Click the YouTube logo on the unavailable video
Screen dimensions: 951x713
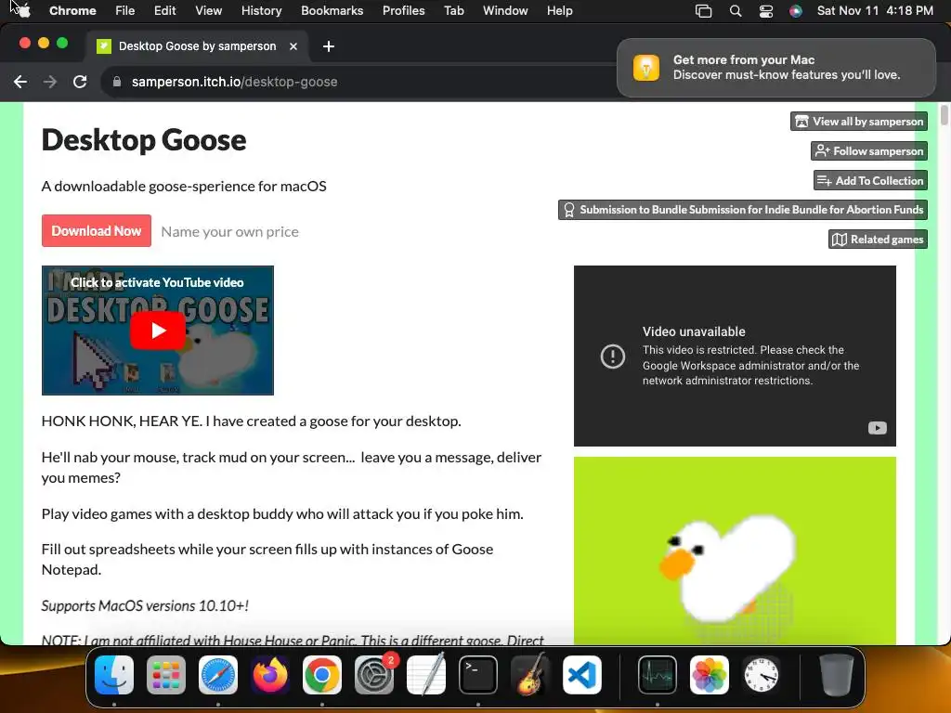(877, 428)
